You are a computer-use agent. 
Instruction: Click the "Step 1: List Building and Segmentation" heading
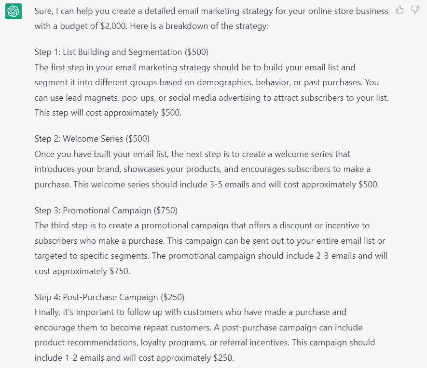tap(121, 52)
